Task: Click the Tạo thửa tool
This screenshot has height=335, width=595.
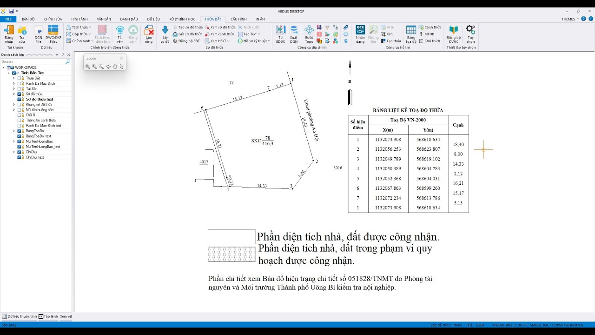Action: point(391,41)
